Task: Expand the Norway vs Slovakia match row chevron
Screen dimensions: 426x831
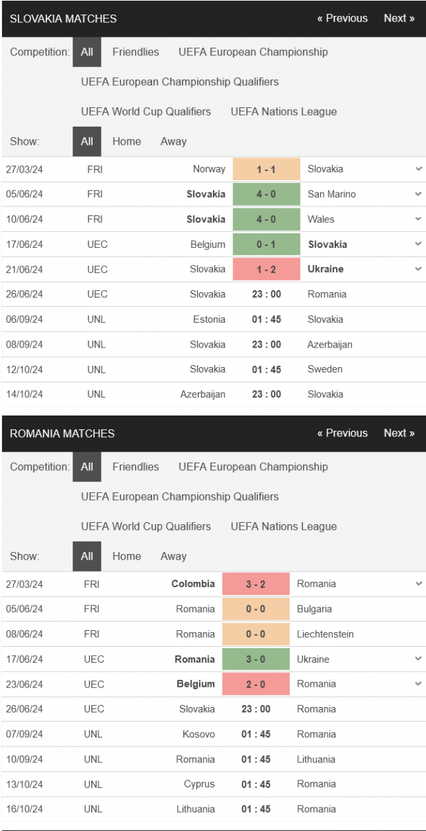Action: coord(418,169)
